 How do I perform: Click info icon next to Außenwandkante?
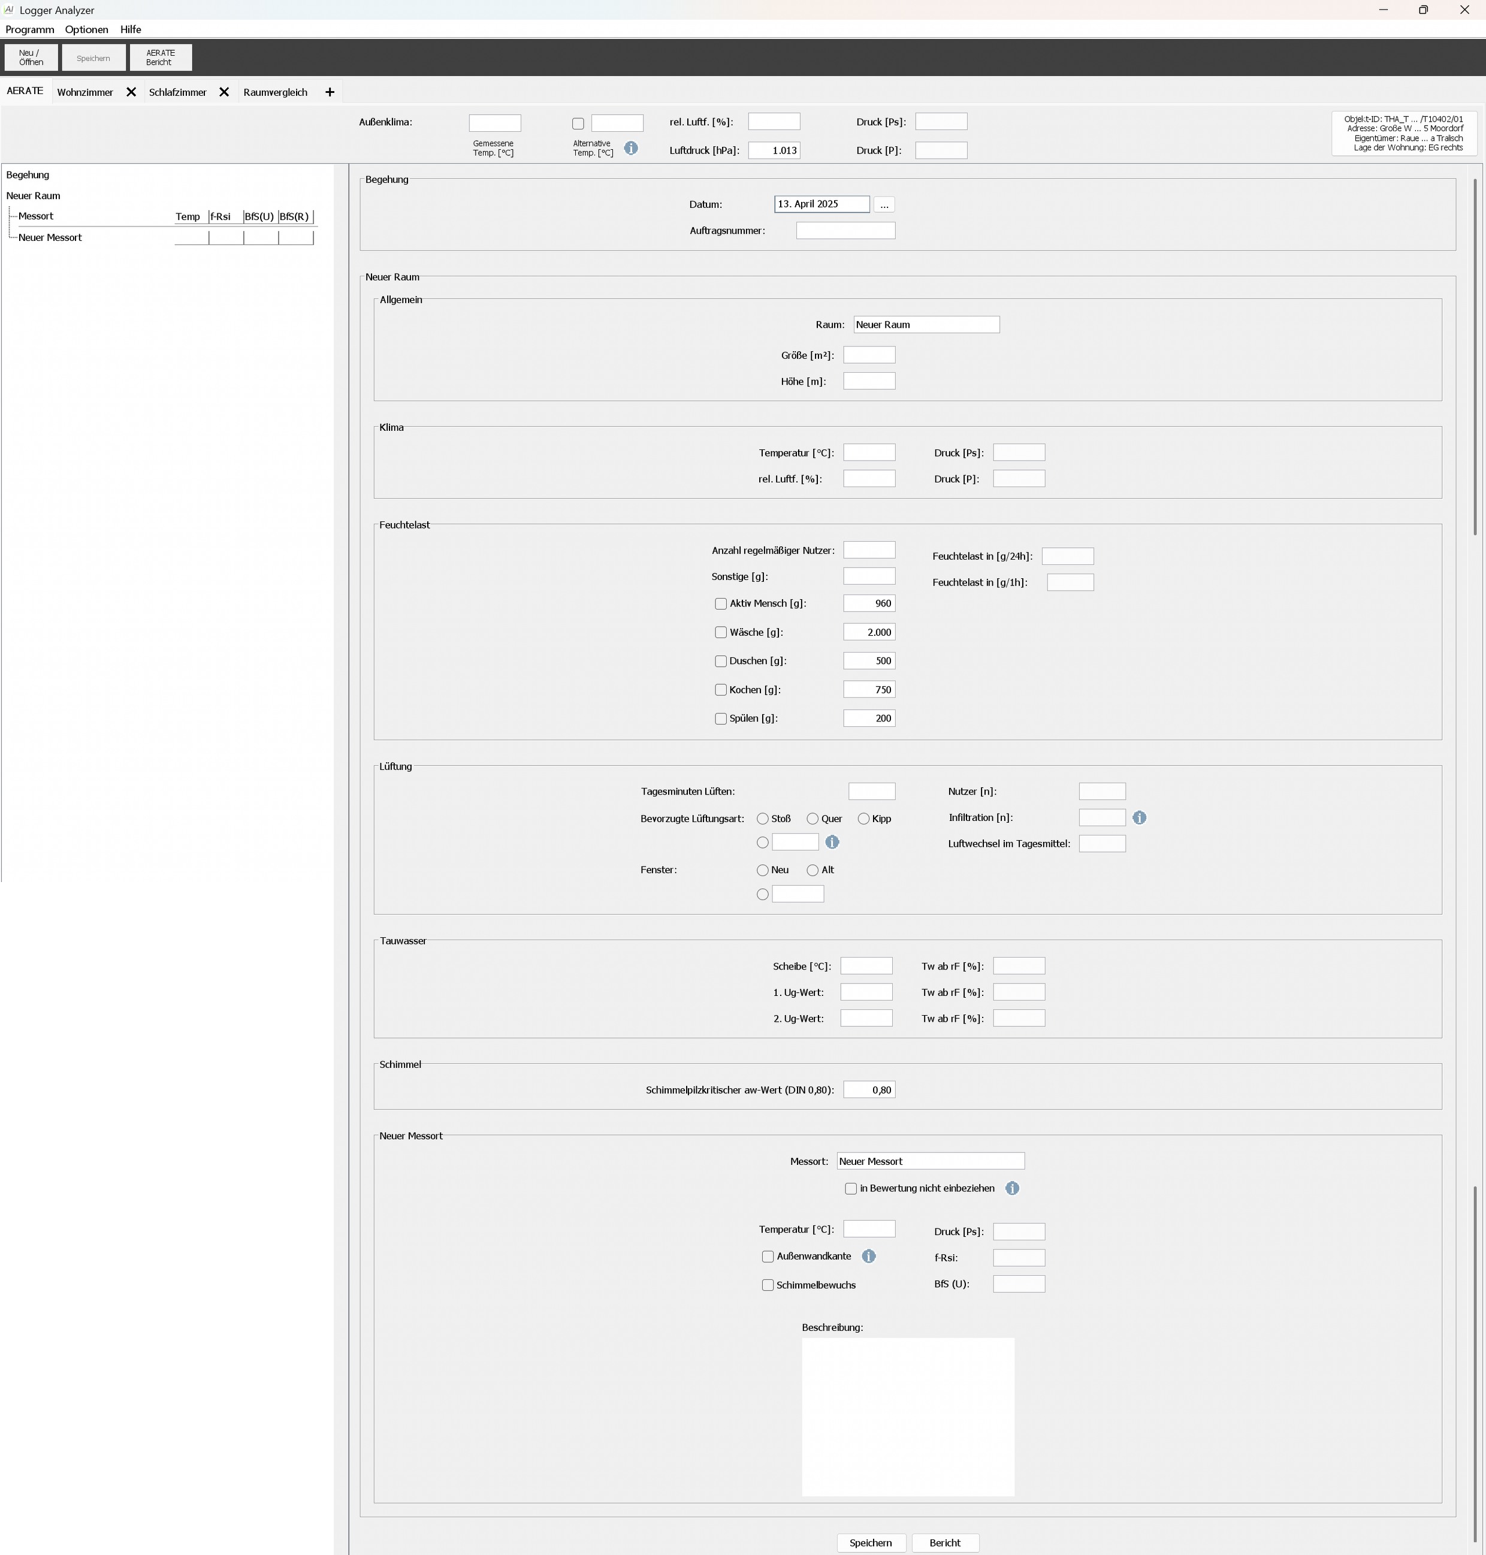coord(868,1257)
